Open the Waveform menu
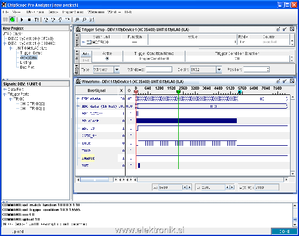 96,12
